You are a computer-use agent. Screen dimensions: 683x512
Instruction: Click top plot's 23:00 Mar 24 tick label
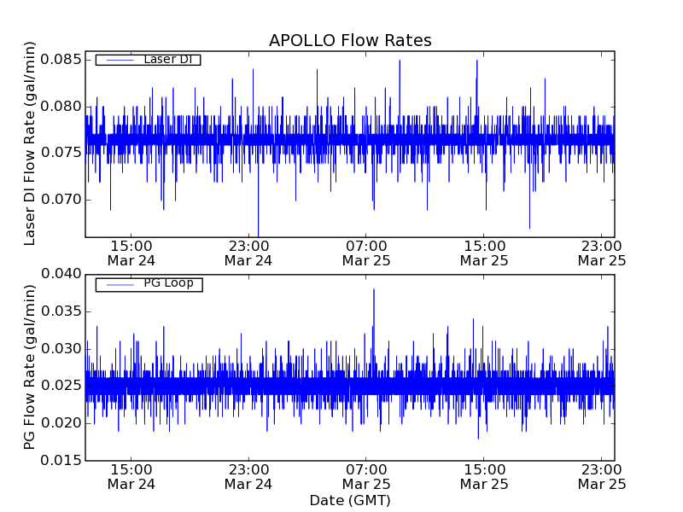pyautogui.click(x=248, y=253)
